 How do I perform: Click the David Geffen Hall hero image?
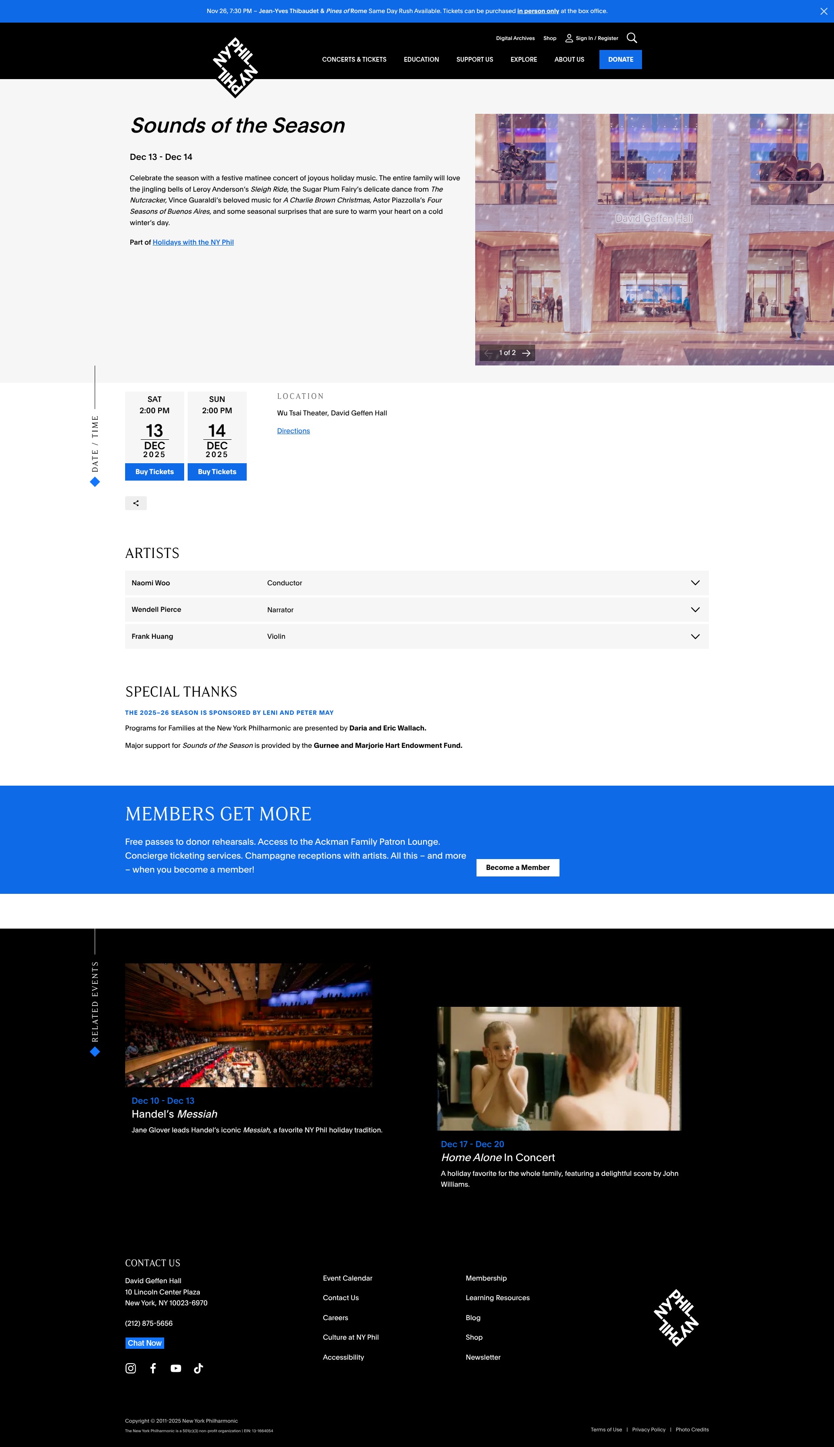(x=654, y=239)
